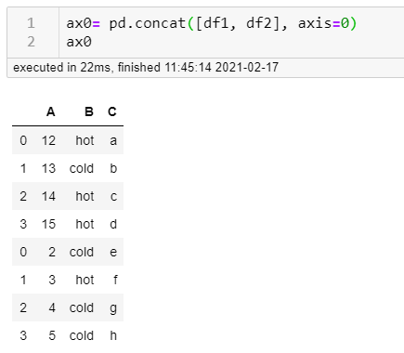The height and width of the screenshot is (353, 404).
Task: Click line number 1 in the gutter
Action: click(x=31, y=23)
